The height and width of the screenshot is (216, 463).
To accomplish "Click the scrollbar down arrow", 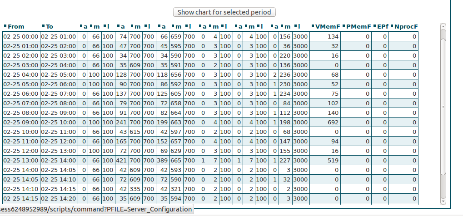I will (x=443, y=201).
